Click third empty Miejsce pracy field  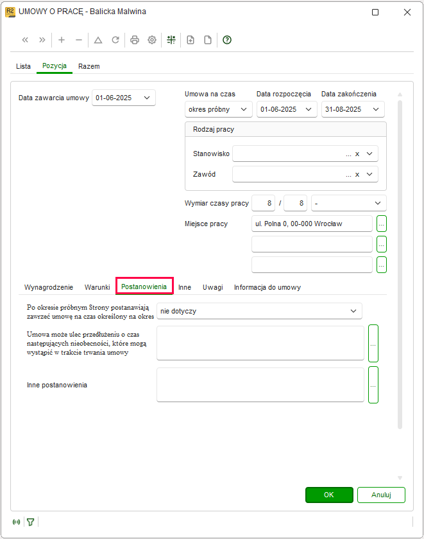point(312,265)
